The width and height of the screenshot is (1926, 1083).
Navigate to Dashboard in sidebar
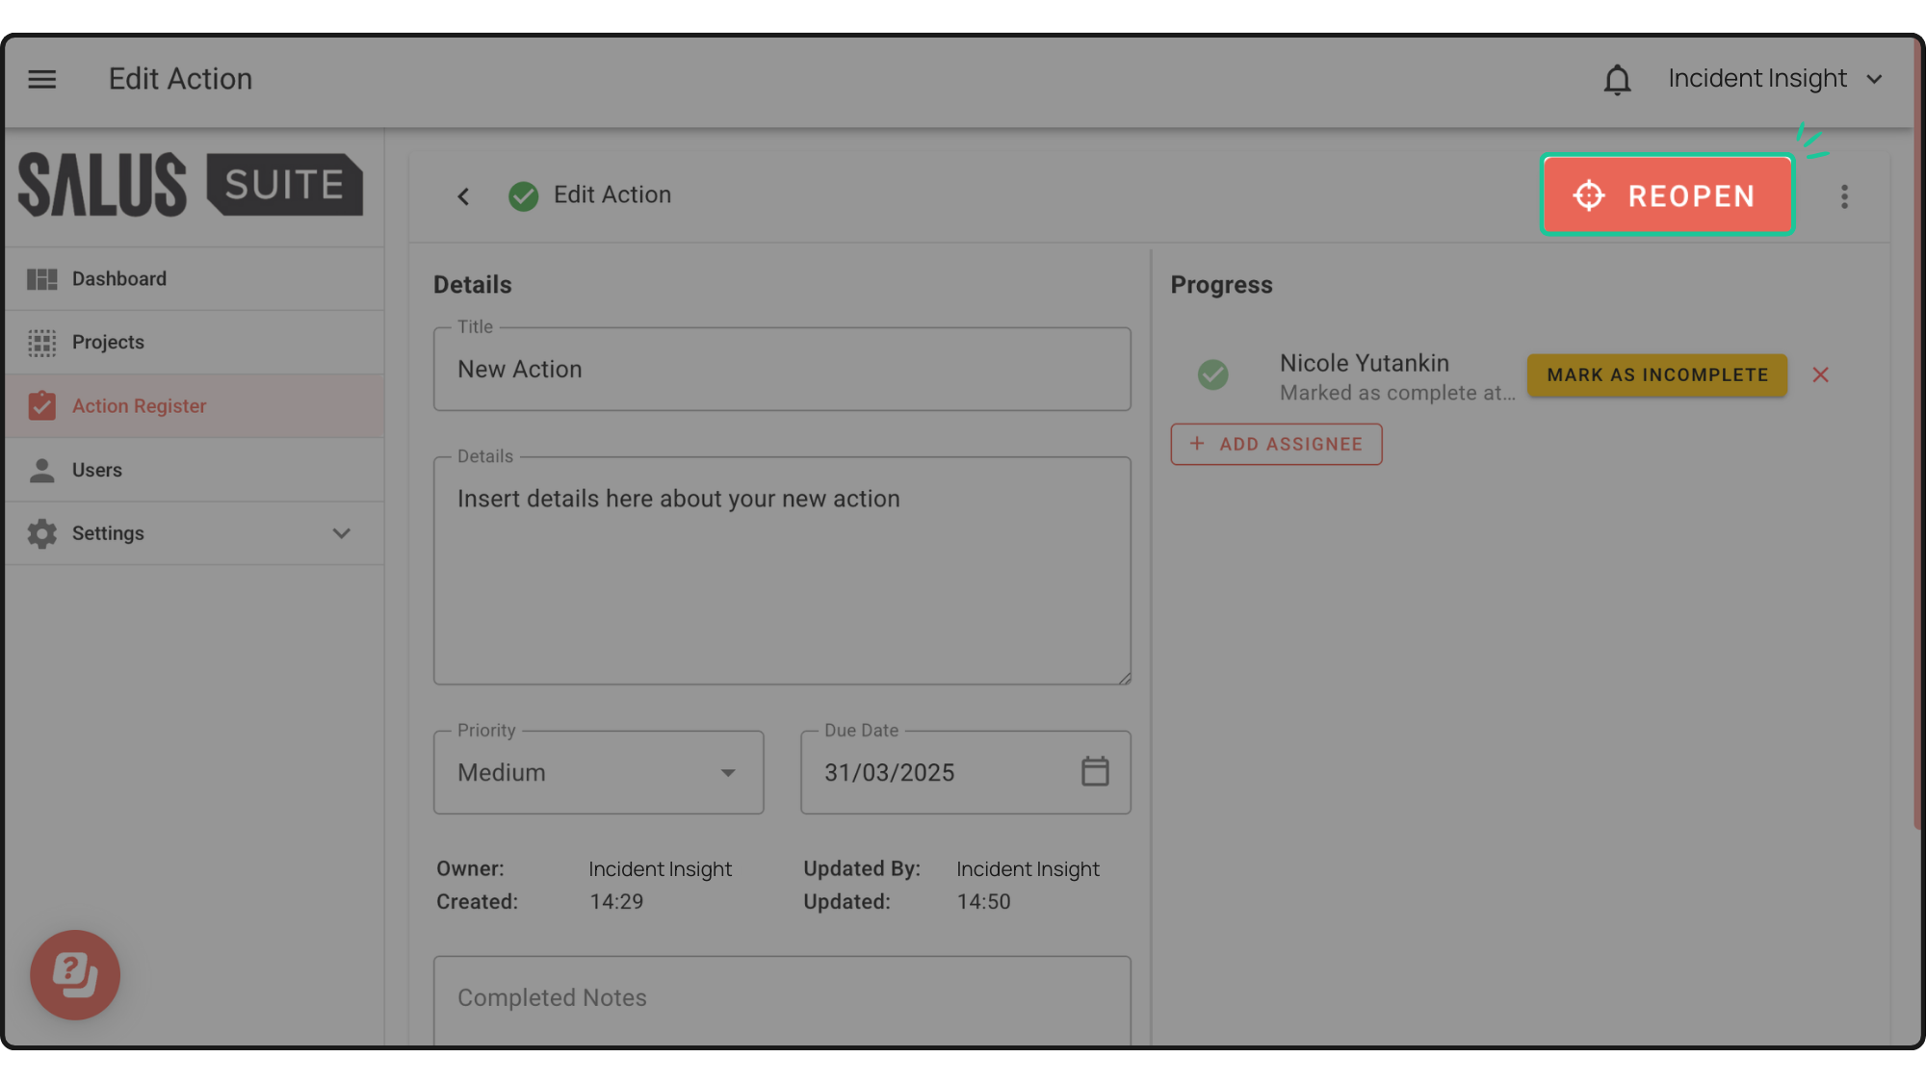click(x=119, y=279)
